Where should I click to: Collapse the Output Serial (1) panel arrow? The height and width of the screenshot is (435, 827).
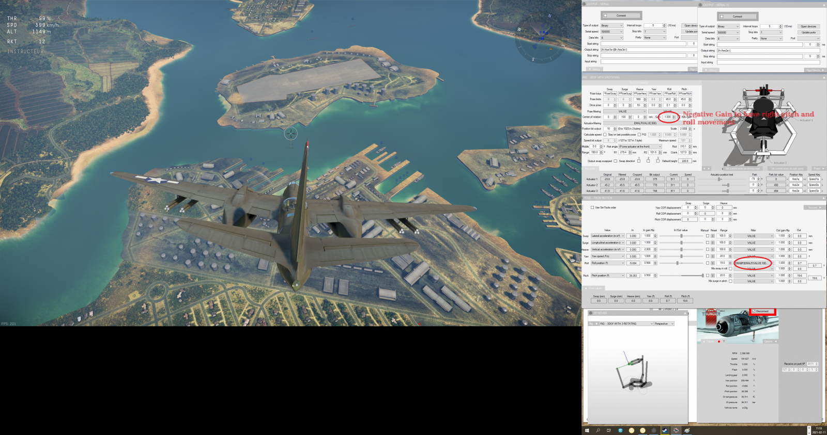click(823, 5)
